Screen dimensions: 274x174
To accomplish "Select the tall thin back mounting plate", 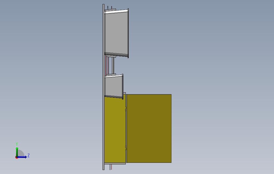I will (x=103, y=87).
